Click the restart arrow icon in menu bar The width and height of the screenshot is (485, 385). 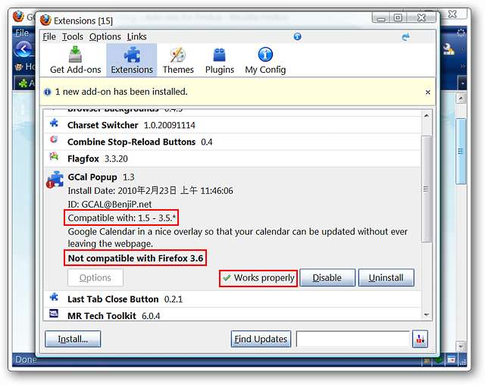tap(406, 37)
